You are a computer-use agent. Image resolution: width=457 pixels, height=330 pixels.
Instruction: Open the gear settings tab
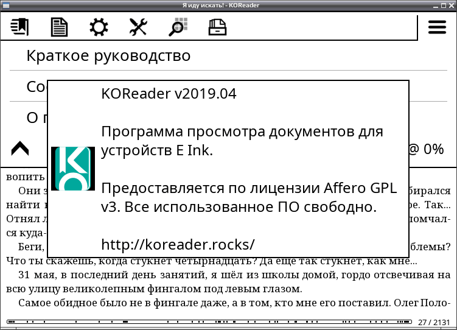click(x=99, y=27)
